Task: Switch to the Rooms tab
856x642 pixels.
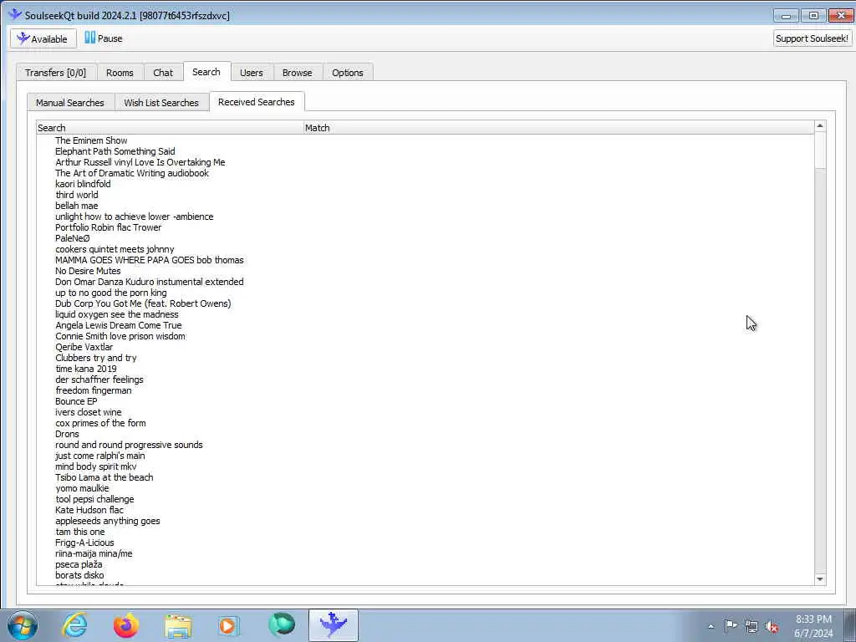Action: point(120,73)
